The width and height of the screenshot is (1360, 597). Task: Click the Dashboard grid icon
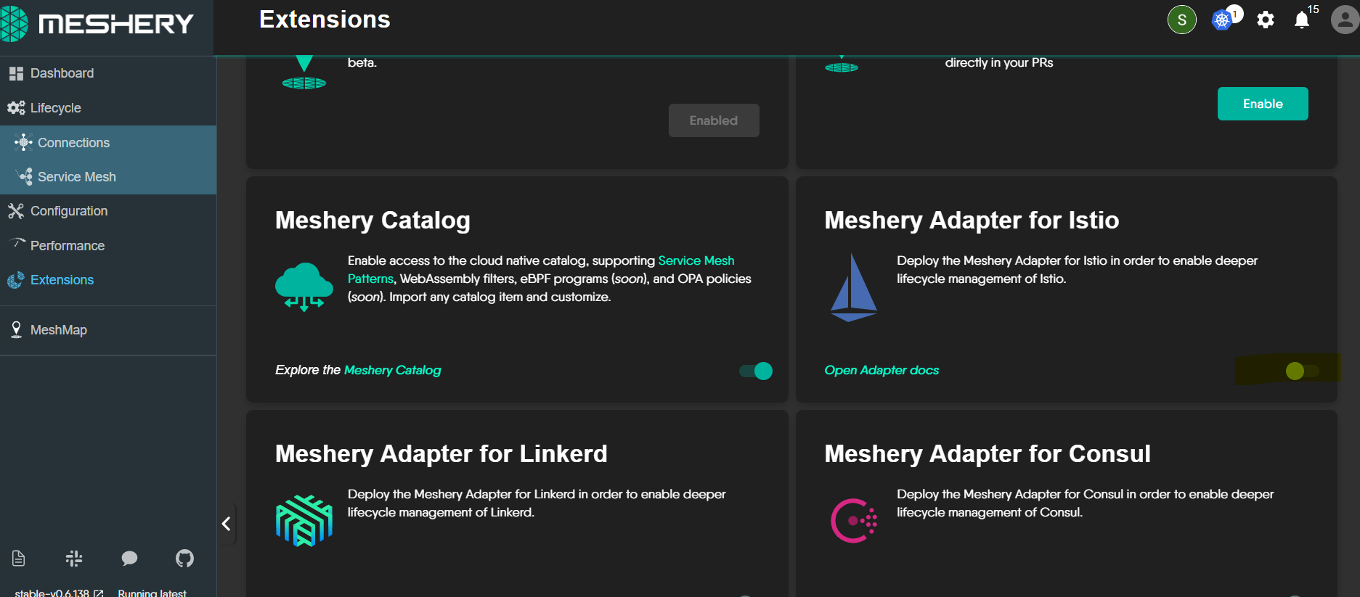[x=16, y=73]
